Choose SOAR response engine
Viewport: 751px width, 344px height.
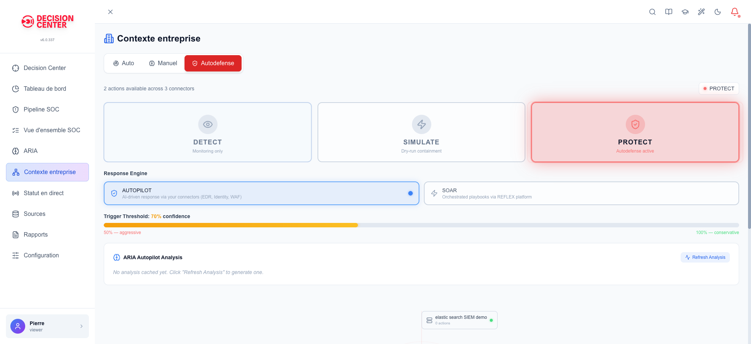point(581,193)
